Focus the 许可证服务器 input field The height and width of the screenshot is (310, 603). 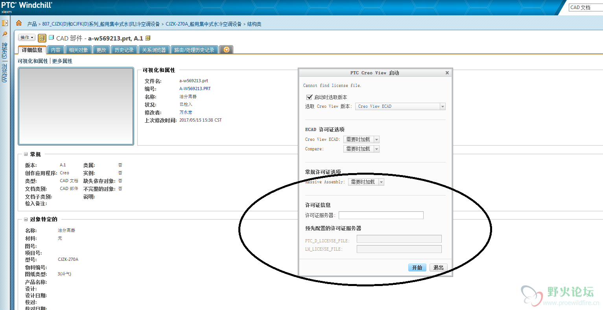pos(381,215)
